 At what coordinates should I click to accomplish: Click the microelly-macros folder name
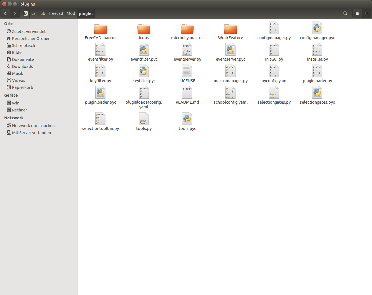point(187,38)
